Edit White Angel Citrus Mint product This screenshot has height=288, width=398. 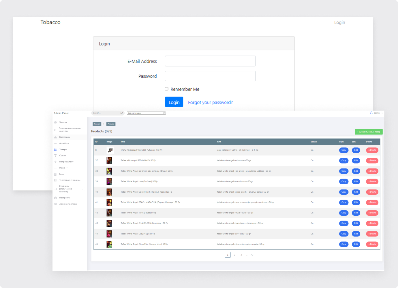(356, 244)
